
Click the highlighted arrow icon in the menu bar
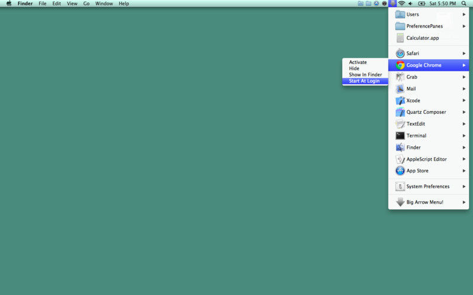393,4
